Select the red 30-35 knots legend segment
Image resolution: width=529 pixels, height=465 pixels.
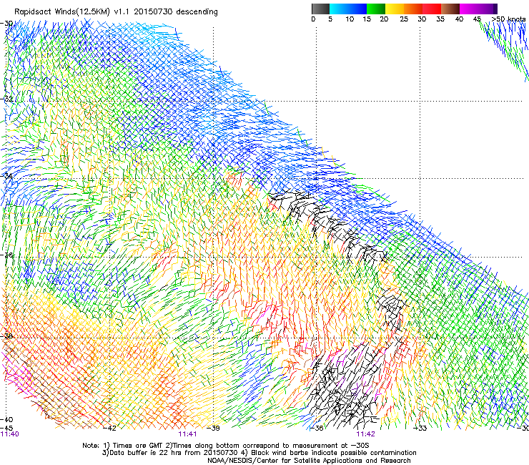(432, 9)
